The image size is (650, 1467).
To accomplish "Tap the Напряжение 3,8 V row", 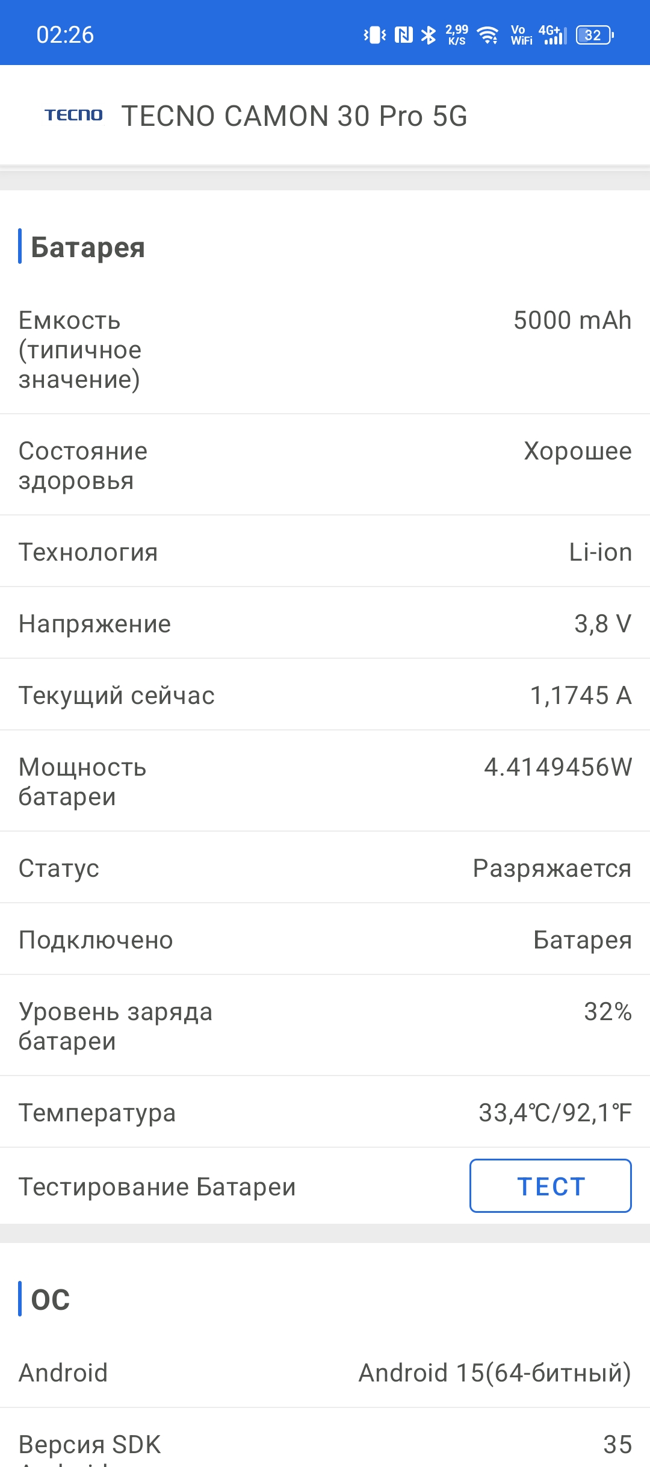I will coord(325,623).
